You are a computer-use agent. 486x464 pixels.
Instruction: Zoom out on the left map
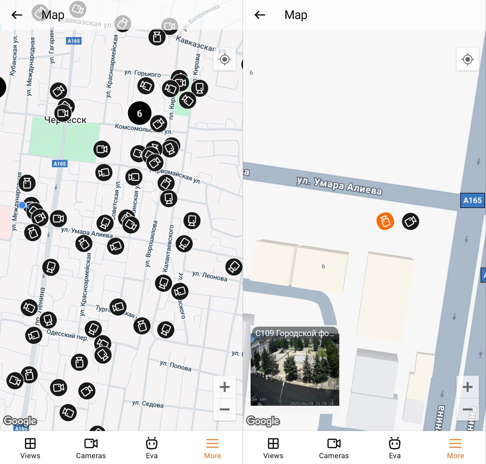[225, 410]
